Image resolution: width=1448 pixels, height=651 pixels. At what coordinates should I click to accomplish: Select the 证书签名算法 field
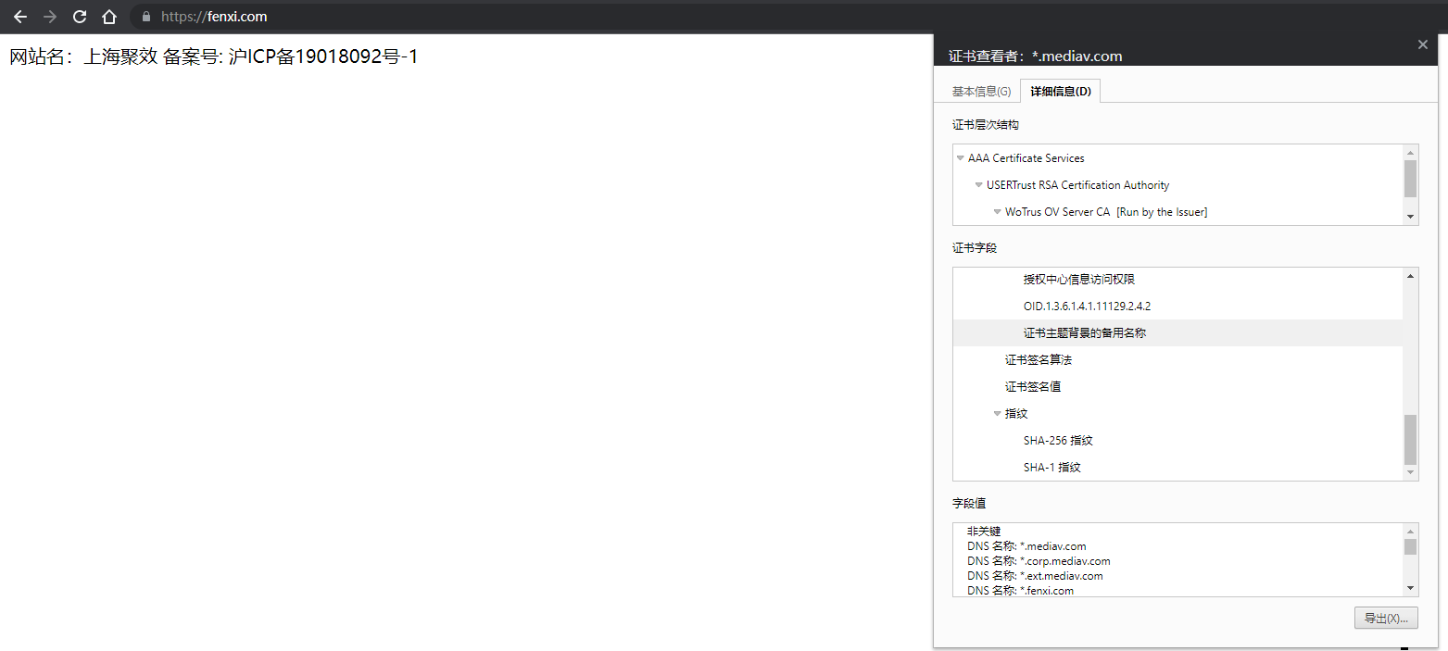point(1039,359)
